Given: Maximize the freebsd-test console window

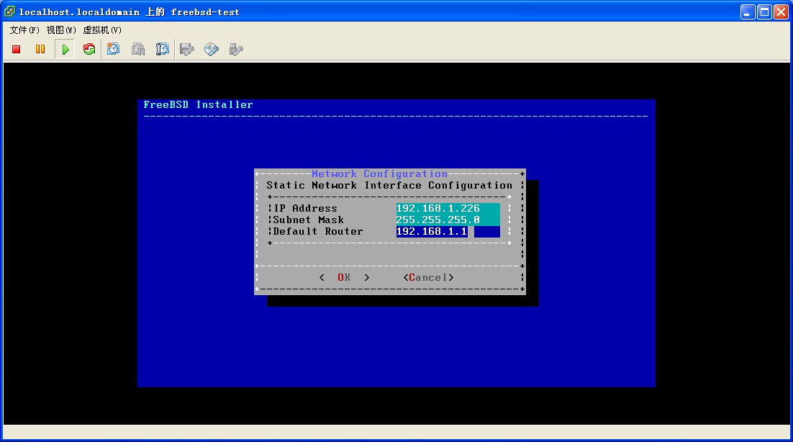Looking at the screenshot, I should pos(764,12).
